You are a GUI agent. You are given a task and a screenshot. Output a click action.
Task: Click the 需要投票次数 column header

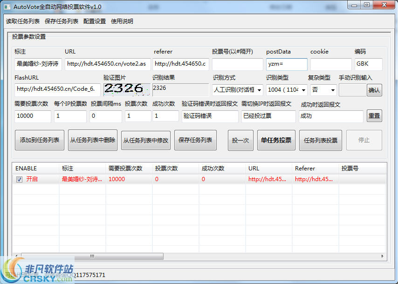(129, 169)
